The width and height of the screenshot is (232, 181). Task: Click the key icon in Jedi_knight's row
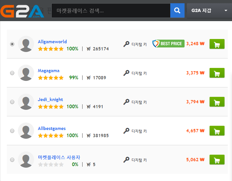pos(126,102)
